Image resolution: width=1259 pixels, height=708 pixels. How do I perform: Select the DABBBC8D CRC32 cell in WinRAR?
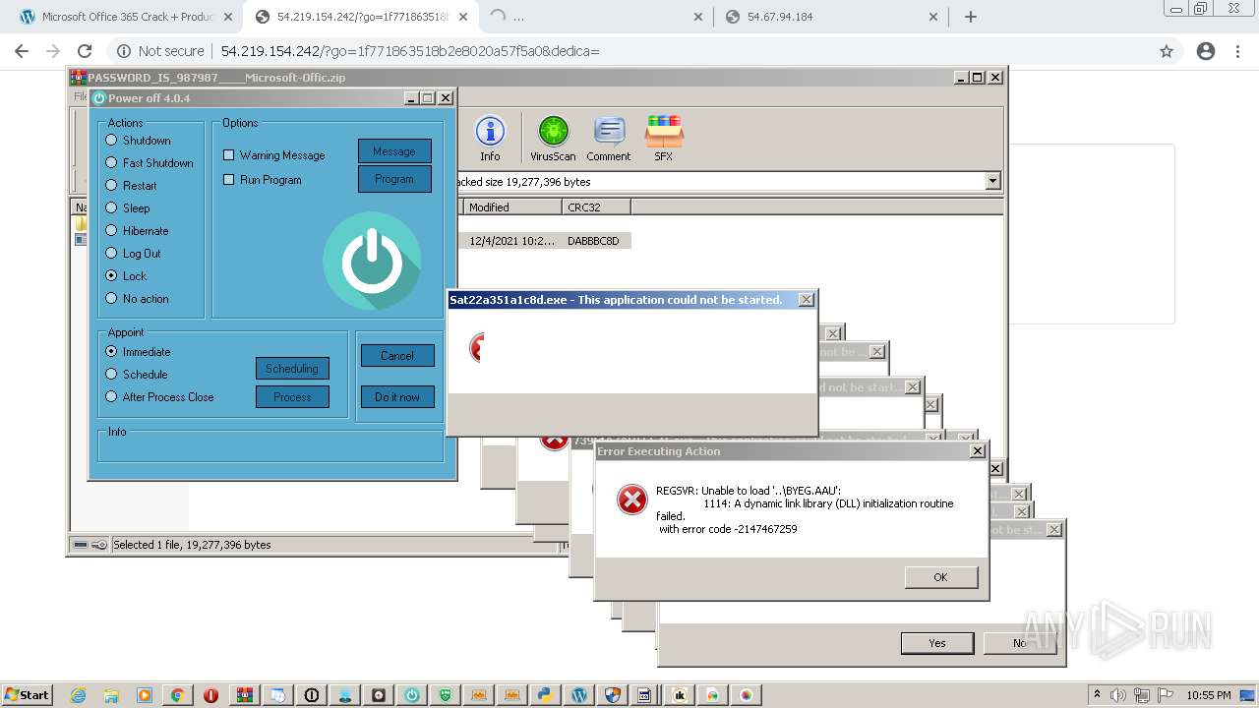point(596,241)
